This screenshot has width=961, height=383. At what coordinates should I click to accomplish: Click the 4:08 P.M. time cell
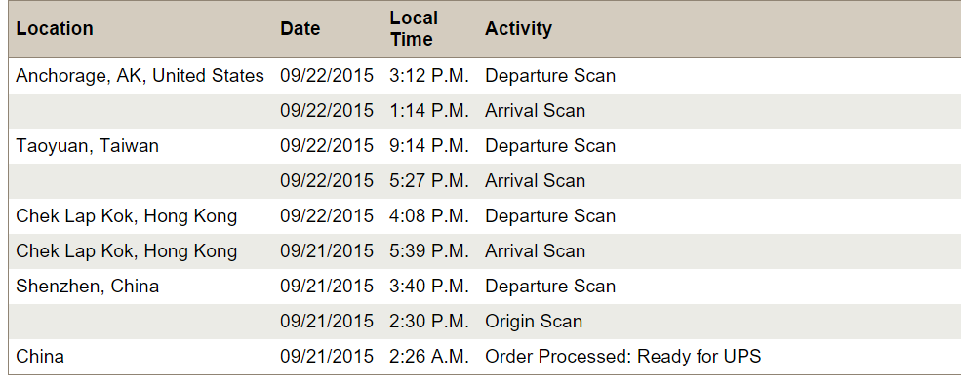(x=429, y=216)
